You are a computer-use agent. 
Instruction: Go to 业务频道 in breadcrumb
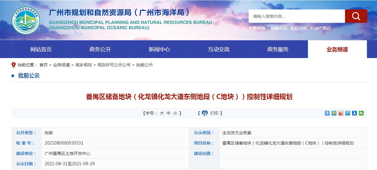[x=61, y=65]
